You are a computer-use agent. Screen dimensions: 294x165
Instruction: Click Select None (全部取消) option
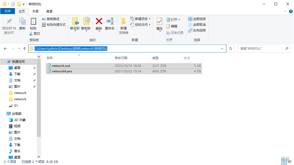(197, 25)
